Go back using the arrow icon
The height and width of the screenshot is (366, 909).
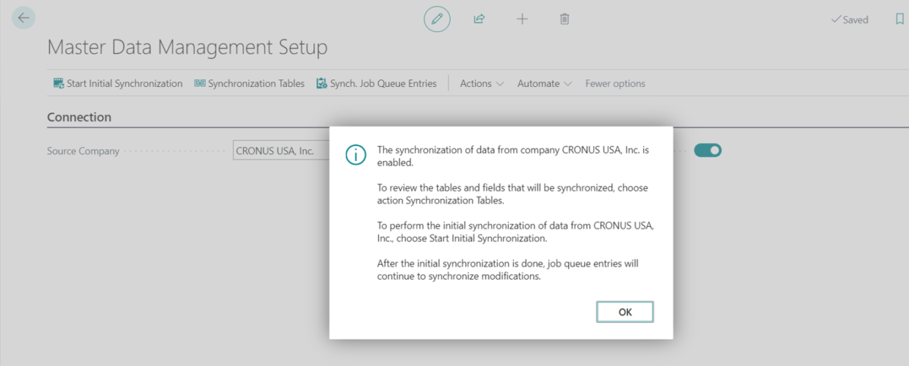[x=23, y=18]
